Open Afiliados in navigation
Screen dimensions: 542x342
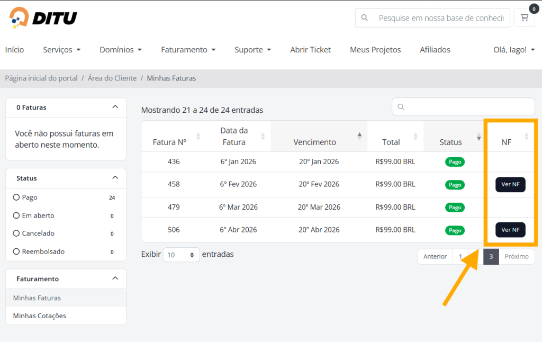pyautogui.click(x=435, y=50)
